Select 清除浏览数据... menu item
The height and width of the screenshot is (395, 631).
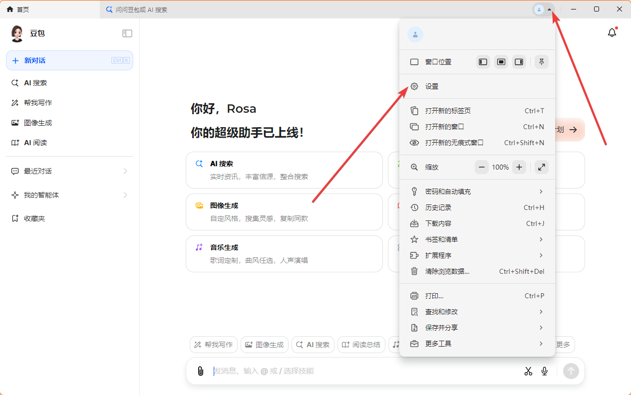477,271
